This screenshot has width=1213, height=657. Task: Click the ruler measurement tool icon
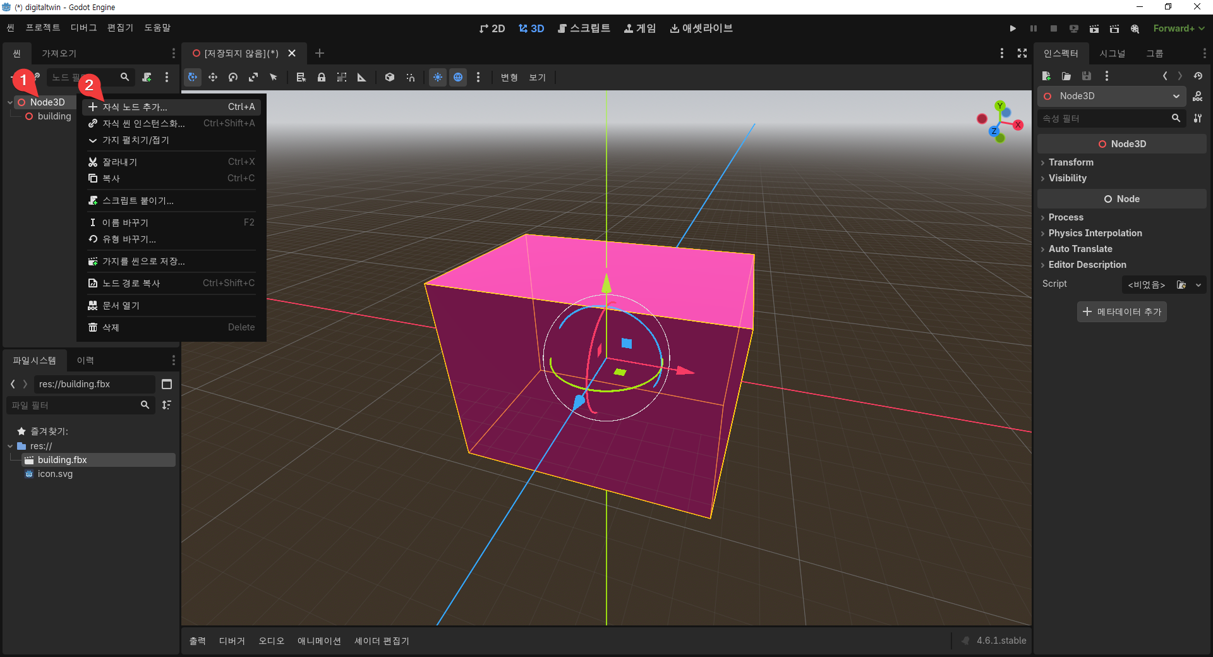362,77
